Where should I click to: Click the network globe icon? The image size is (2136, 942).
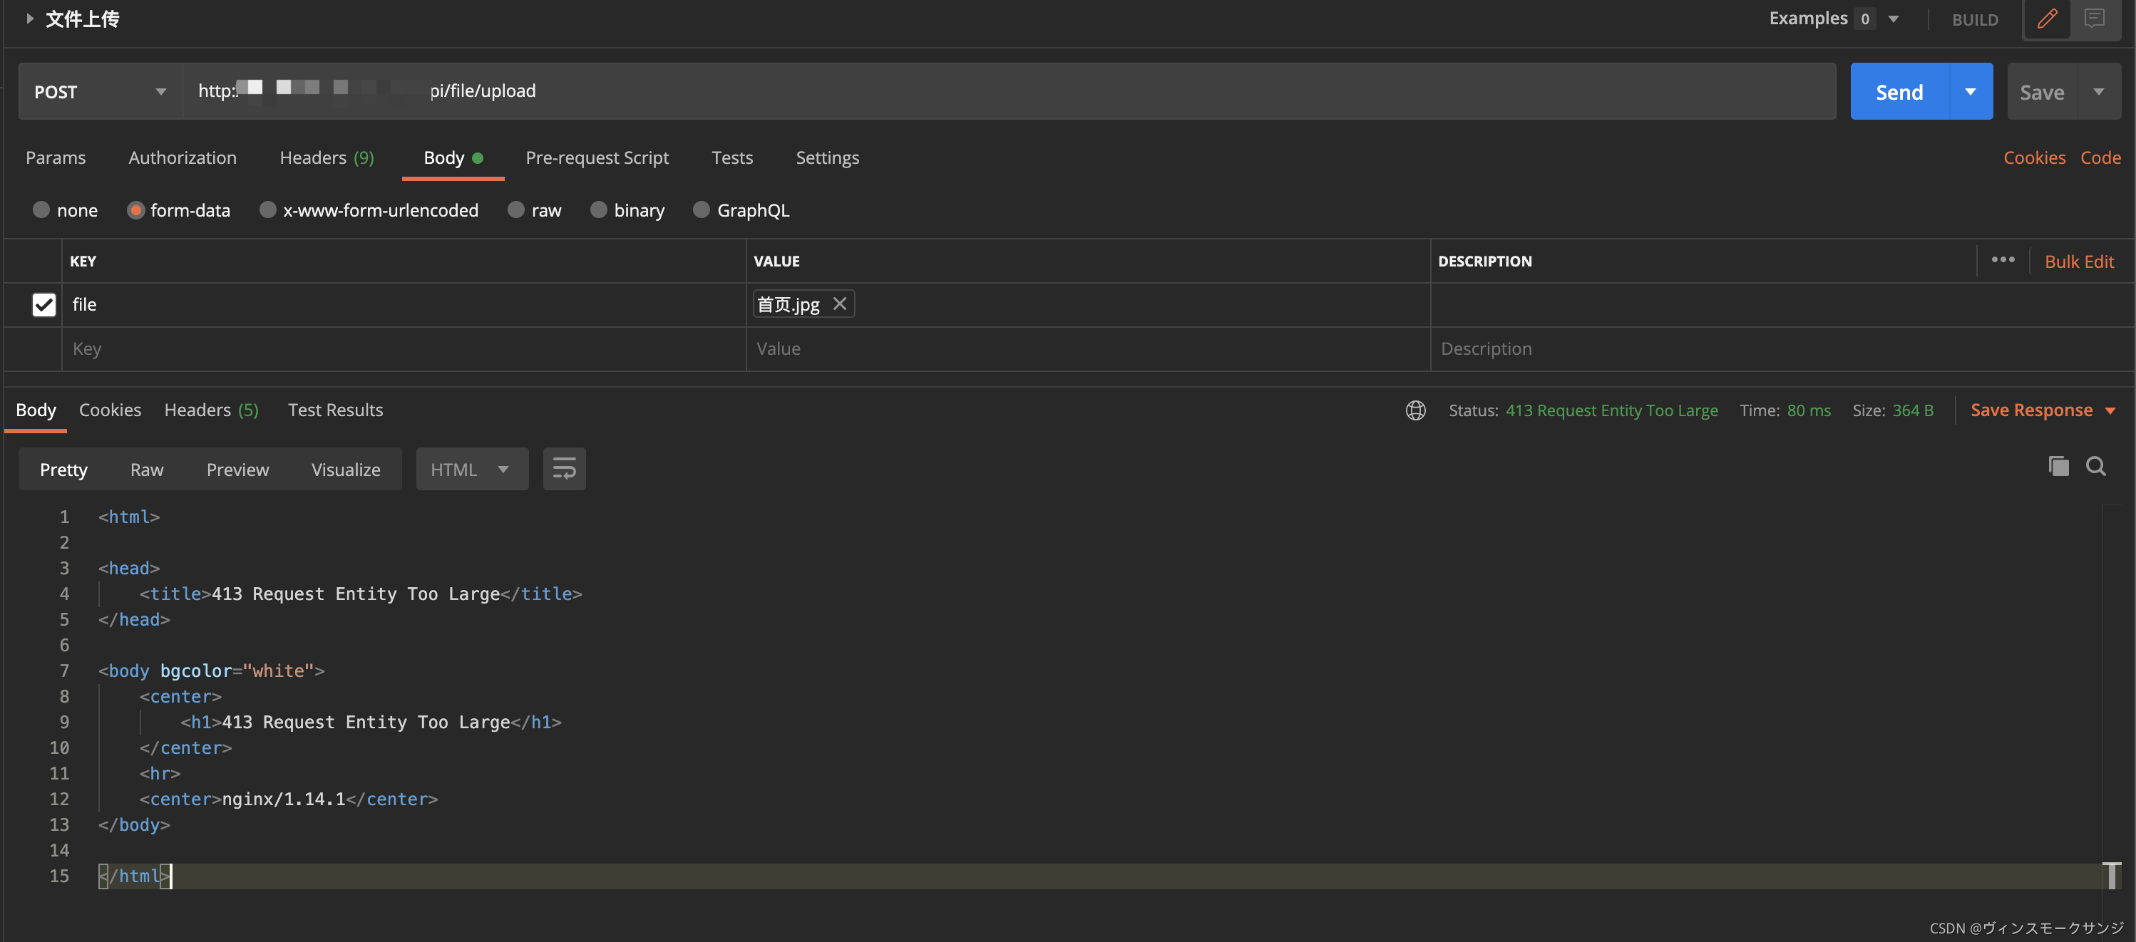[x=1415, y=411]
